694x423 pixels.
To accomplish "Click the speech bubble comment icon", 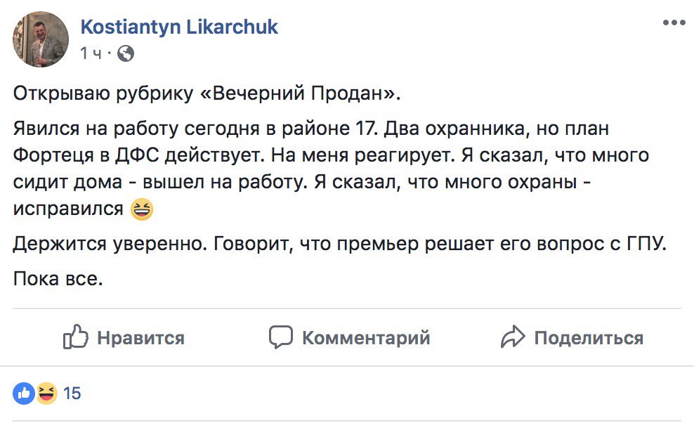I will (x=280, y=337).
